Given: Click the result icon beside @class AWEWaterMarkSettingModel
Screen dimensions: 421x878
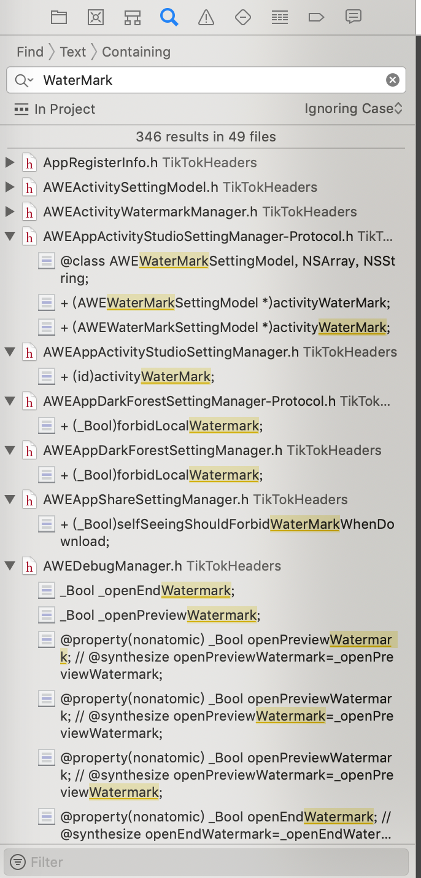Looking at the screenshot, I should [47, 261].
